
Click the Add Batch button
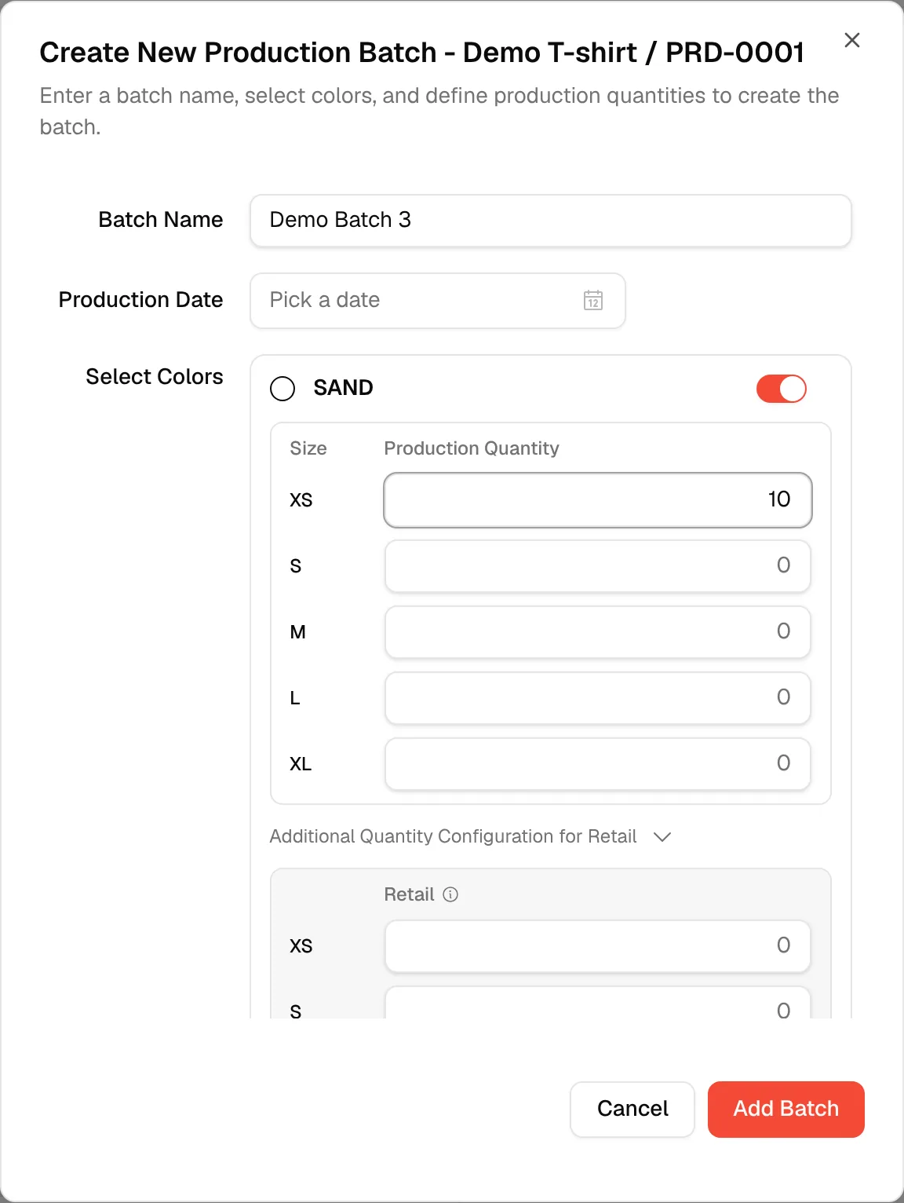coord(786,1110)
